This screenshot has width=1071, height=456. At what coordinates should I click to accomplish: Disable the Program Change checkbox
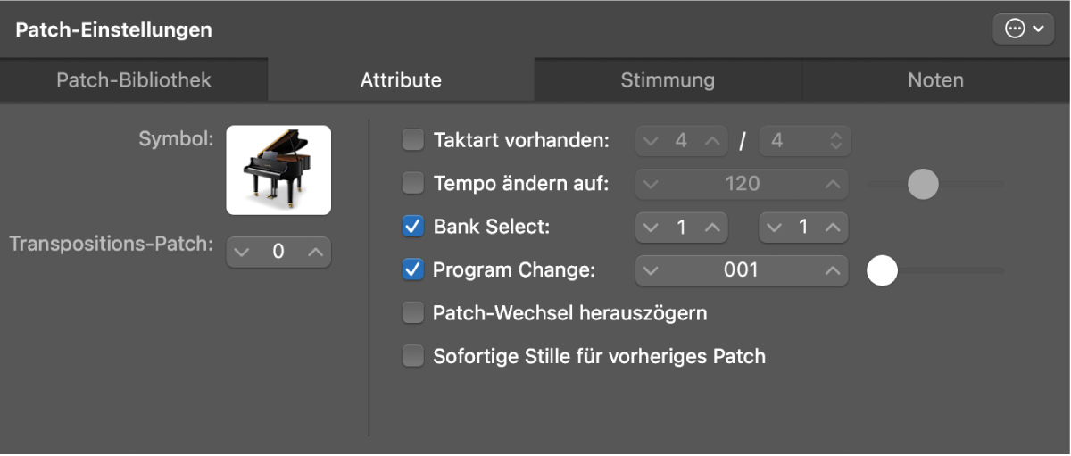(413, 269)
